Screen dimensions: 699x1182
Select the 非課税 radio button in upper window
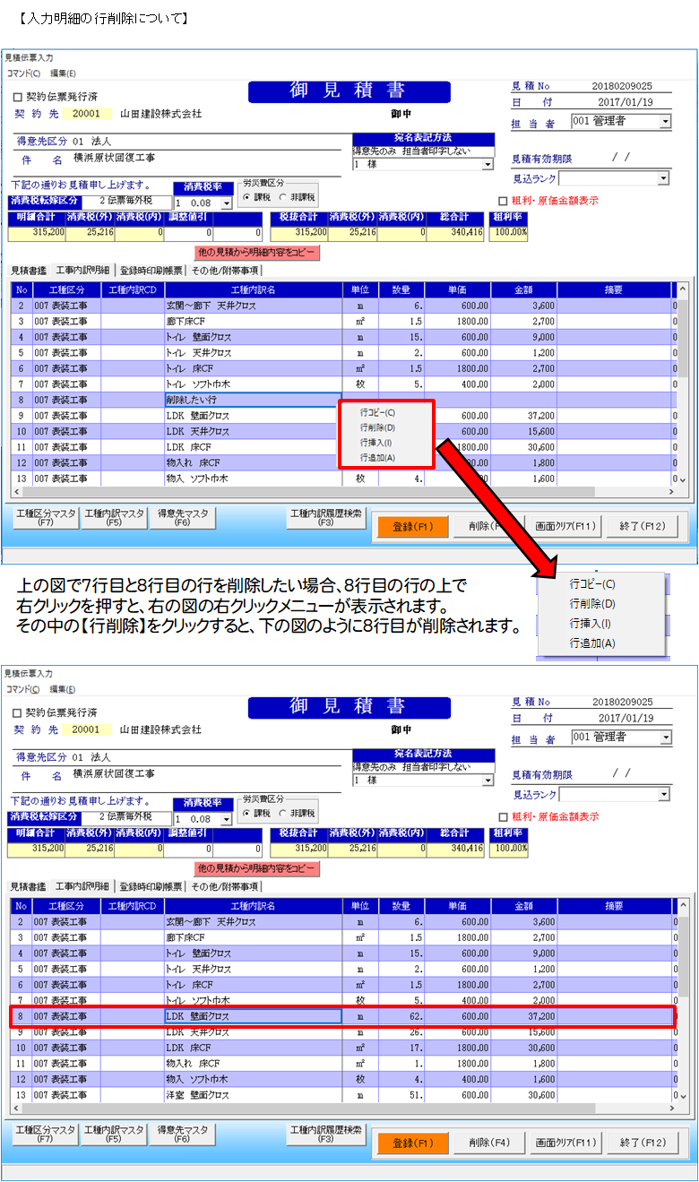pos(283,198)
